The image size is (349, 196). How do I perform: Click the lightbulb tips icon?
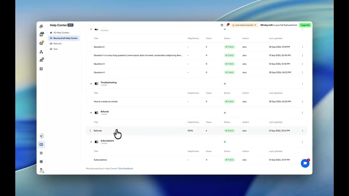coord(41,136)
